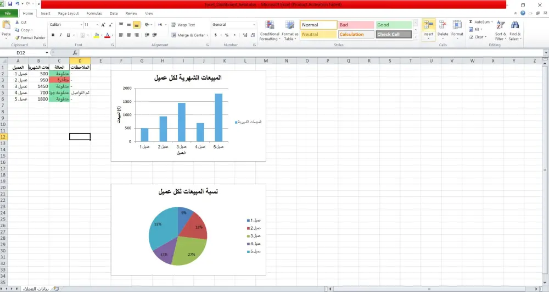
Task: Select the Format Painter brush
Action: tap(17, 37)
